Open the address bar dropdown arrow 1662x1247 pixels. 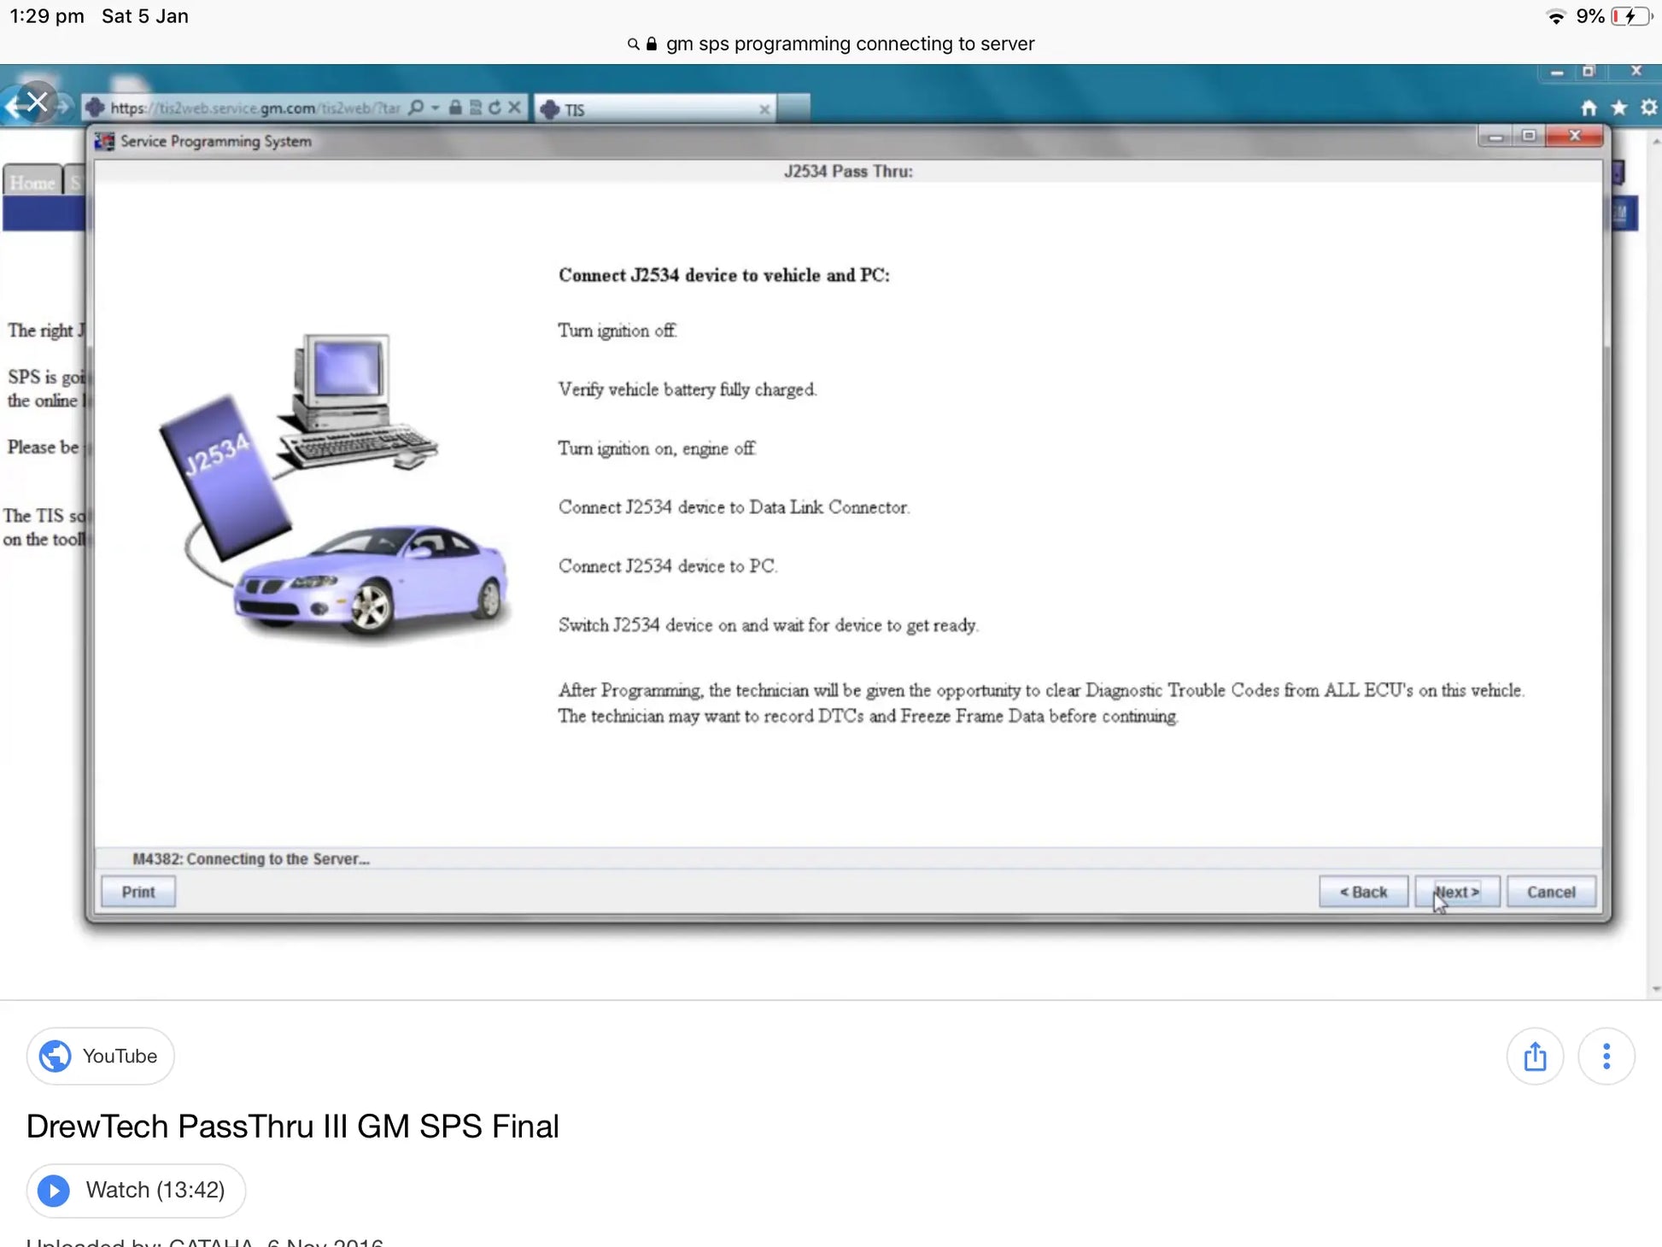(x=436, y=108)
